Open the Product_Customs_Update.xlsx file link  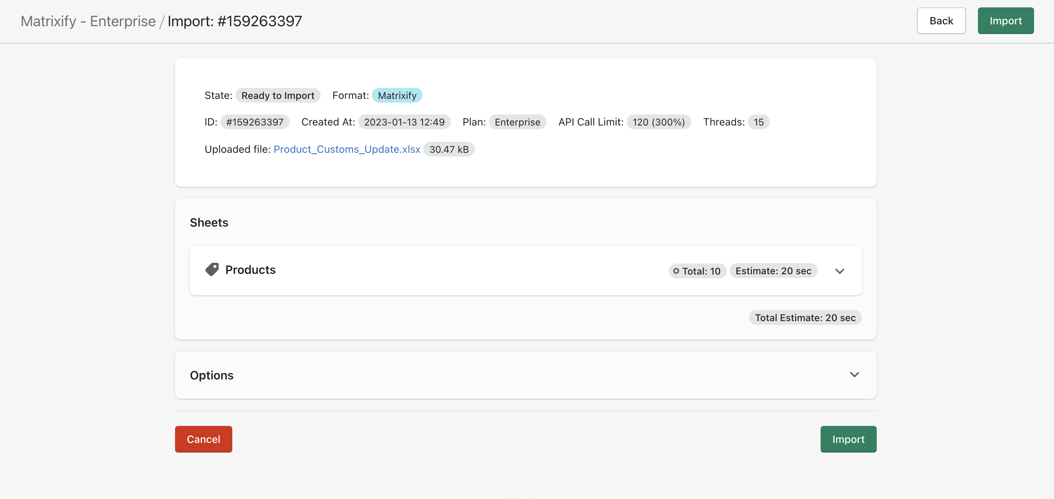346,149
